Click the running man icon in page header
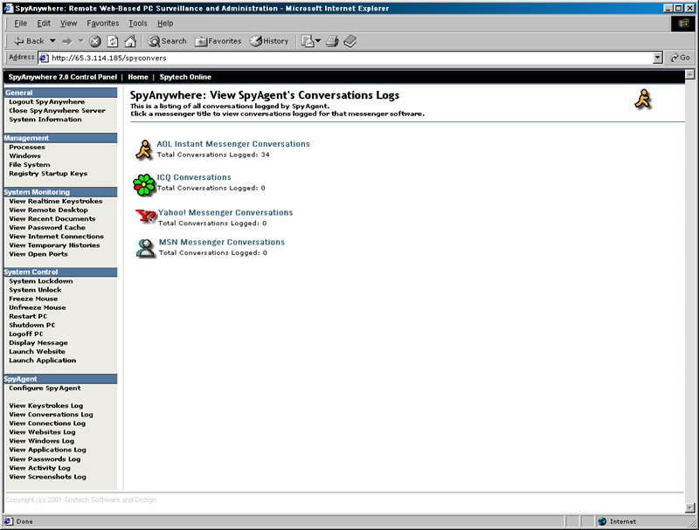Image resolution: width=699 pixels, height=530 pixels. [x=643, y=100]
